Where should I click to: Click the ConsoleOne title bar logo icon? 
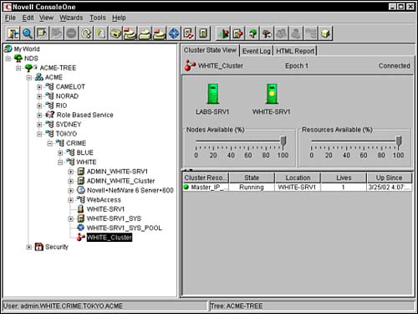tap(8, 7)
